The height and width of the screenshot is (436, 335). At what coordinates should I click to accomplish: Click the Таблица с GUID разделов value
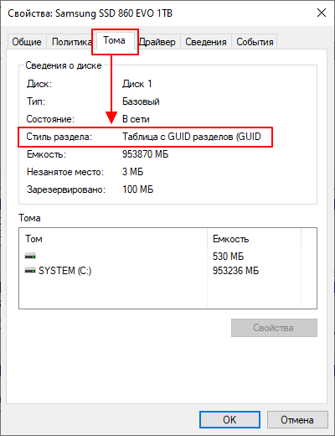click(192, 137)
